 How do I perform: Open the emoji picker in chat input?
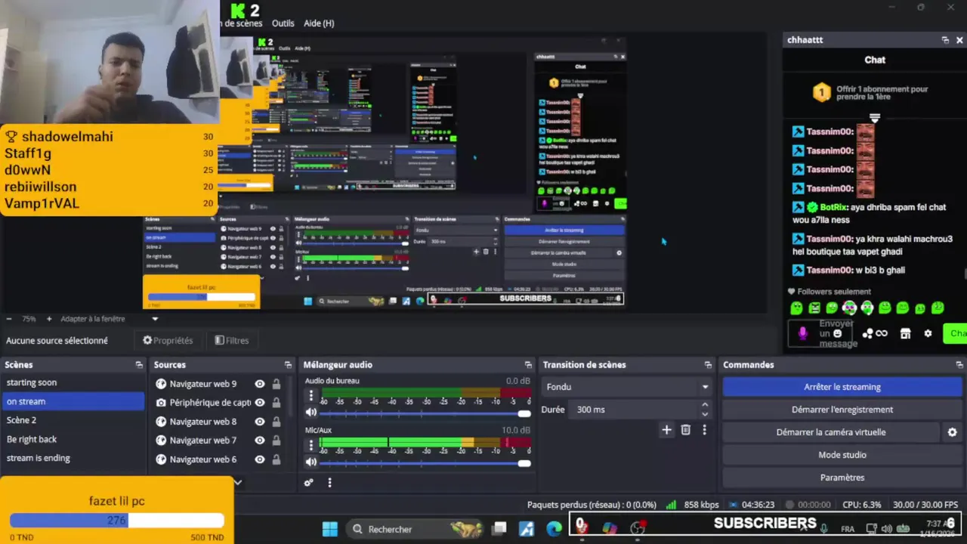point(837,333)
